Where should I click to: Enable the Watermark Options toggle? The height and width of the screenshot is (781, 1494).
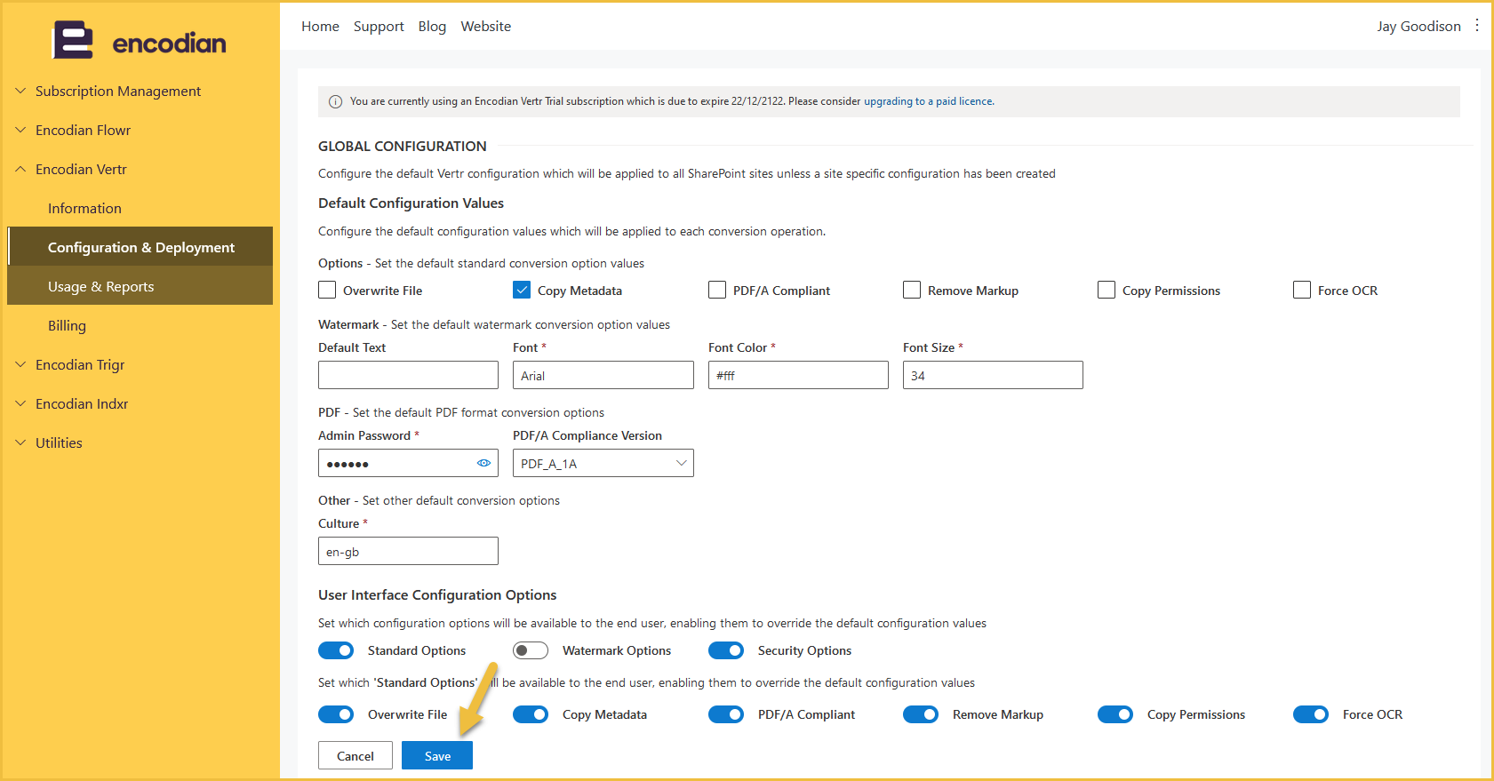(531, 650)
